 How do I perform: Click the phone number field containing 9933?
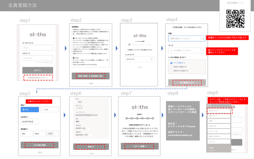[40, 134]
